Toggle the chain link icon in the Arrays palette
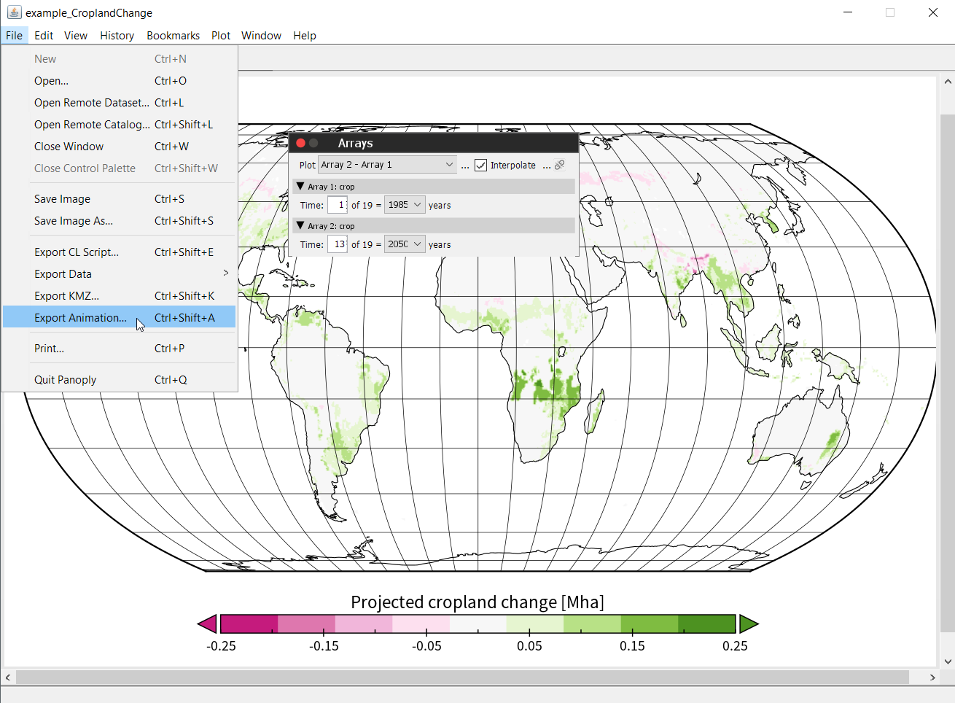The width and height of the screenshot is (955, 703). (560, 166)
